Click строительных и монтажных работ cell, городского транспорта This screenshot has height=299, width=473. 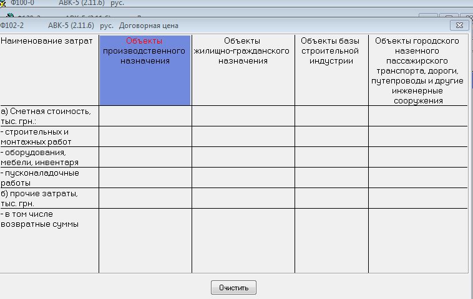(x=417, y=136)
